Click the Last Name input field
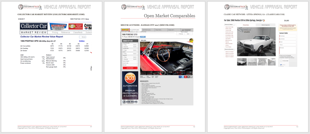 pyautogui.click(x=288, y=39)
